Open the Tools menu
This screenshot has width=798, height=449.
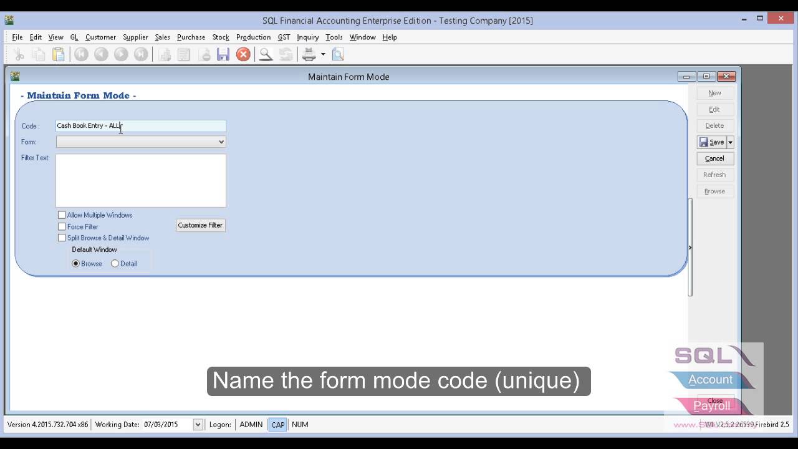[x=334, y=37]
